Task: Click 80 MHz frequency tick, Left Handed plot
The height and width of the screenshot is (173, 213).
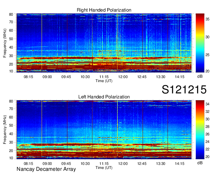Action: click(x=11, y=101)
